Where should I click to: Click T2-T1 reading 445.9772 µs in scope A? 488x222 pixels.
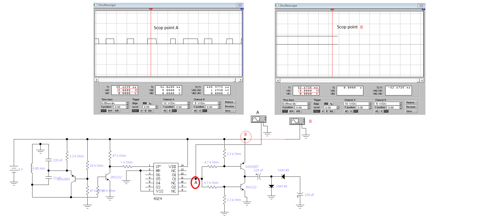point(218,87)
